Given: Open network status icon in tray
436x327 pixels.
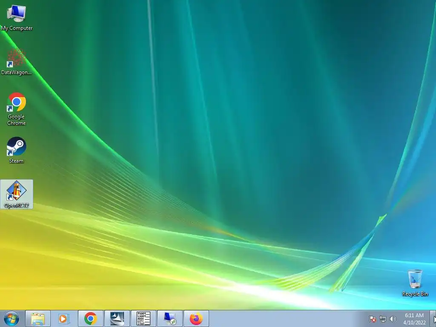Looking at the screenshot, I should [x=383, y=319].
